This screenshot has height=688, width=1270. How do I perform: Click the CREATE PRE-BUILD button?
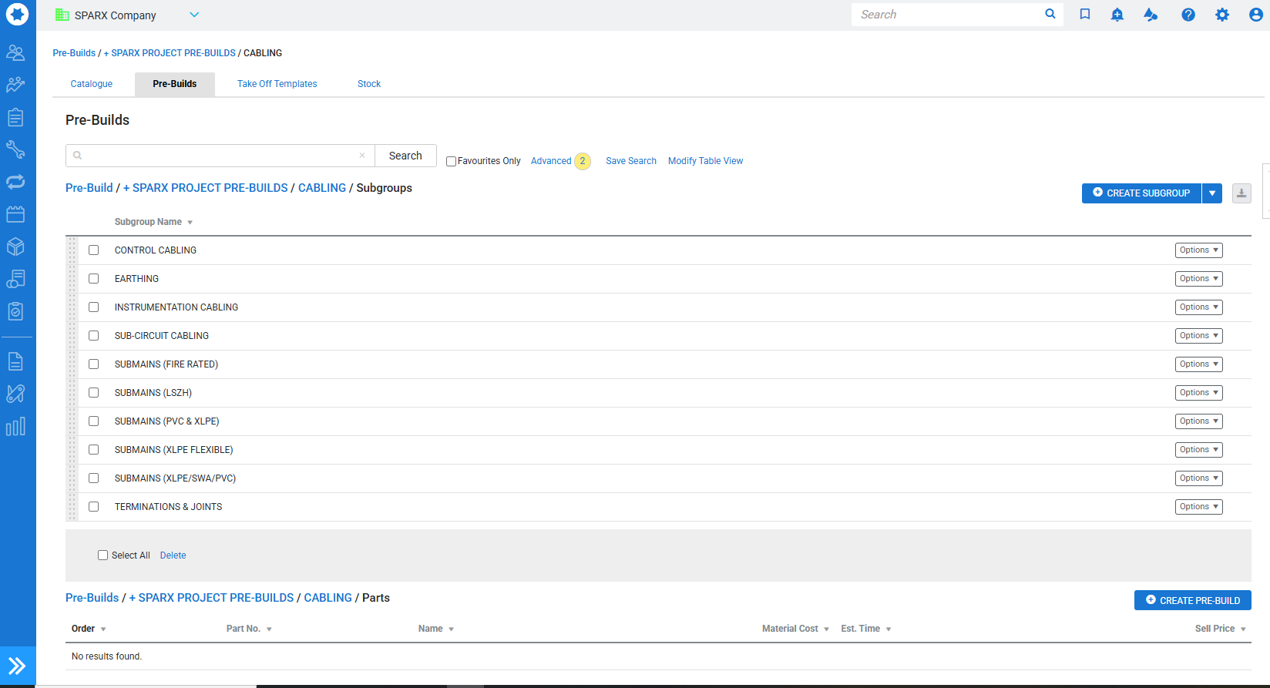point(1192,600)
